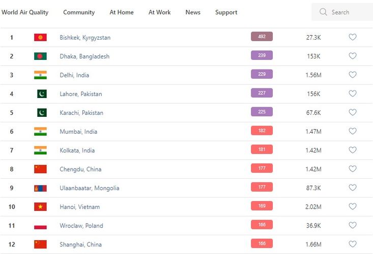Click the heart icon for Mumbai

pos(352,131)
